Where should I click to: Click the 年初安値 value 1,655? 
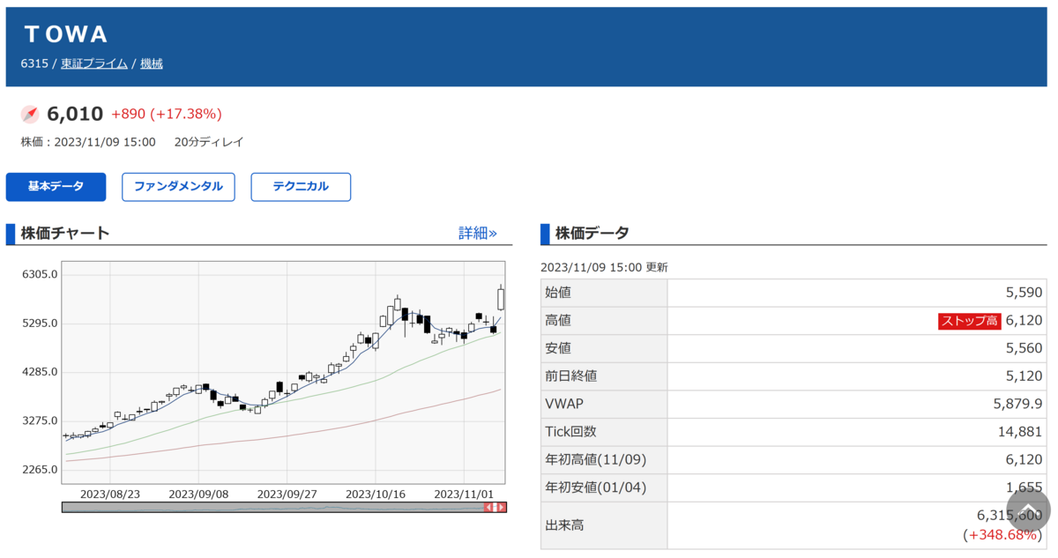pos(1025,487)
